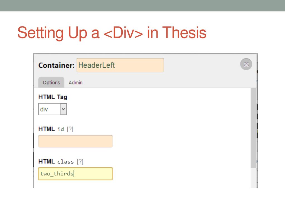The width and height of the screenshot is (285, 214).
Task: Select the Options tab
Action: (x=51, y=82)
